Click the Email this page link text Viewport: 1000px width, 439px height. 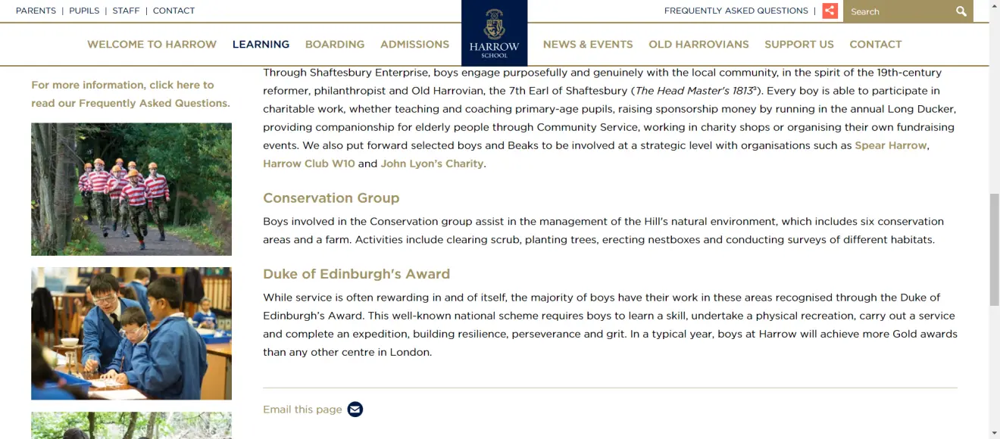tap(302, 409)
